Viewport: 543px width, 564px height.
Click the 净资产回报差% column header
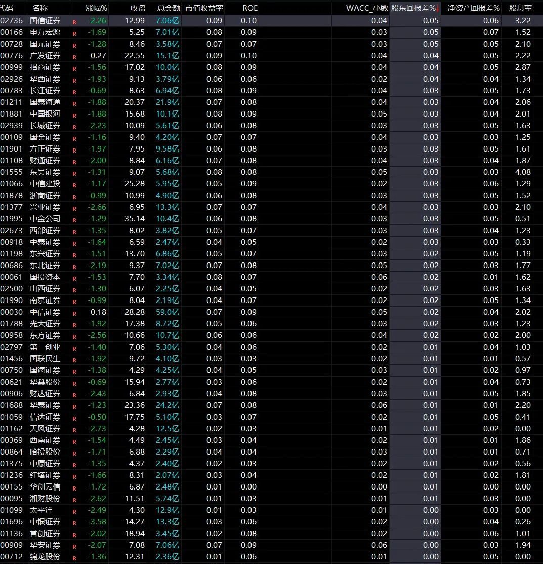click(473, 8)
